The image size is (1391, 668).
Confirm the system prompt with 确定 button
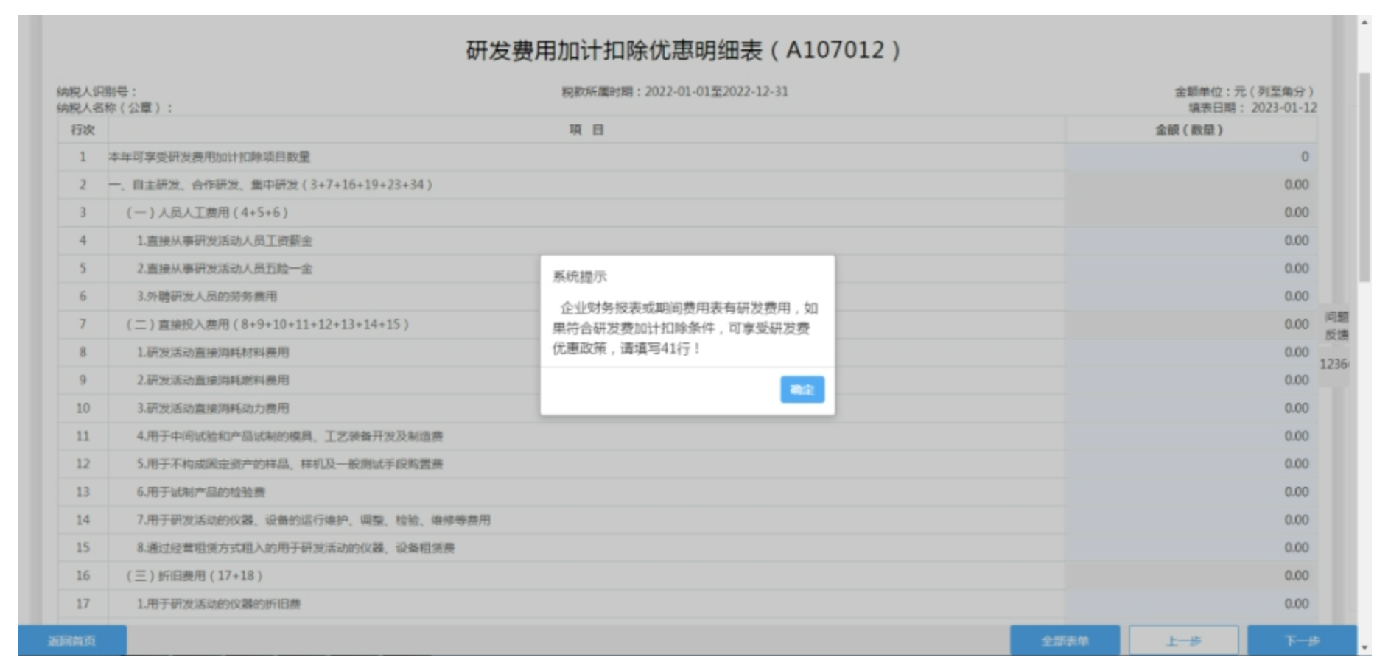[x=802, y=389]
